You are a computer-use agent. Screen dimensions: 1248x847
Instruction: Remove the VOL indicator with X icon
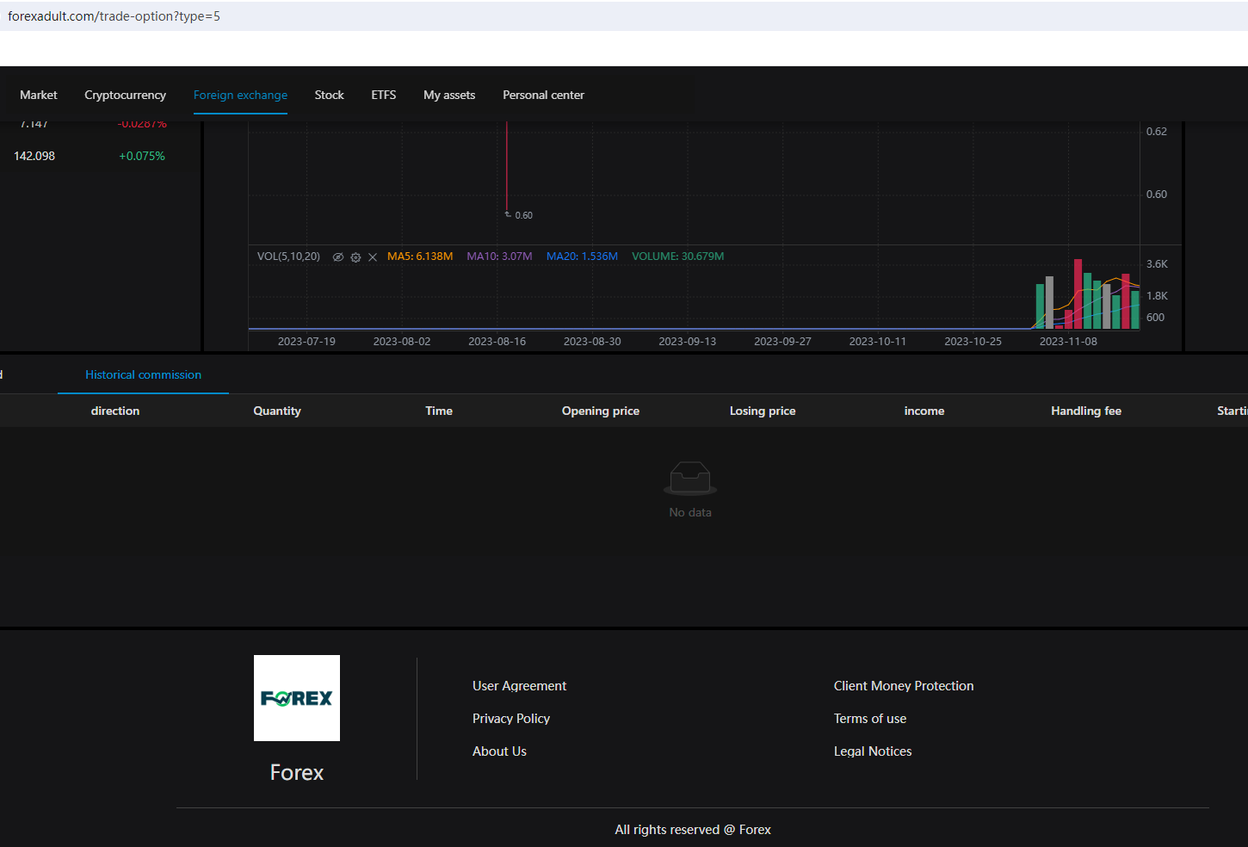373,257
